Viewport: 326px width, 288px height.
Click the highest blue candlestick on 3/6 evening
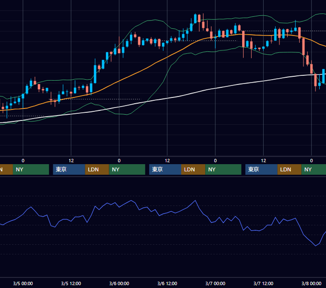click(x=195, y=19)
